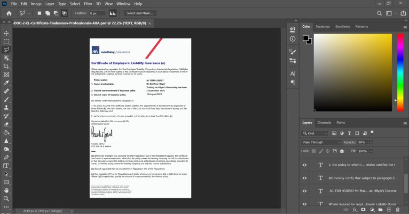Toggle New selection mode

39,13
